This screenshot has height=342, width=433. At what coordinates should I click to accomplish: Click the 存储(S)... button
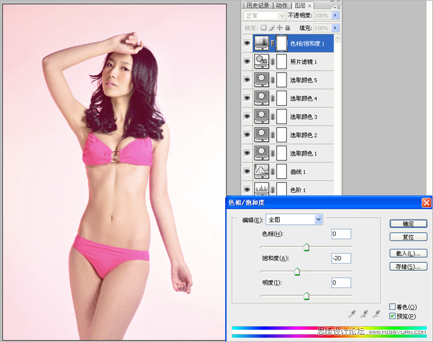pos(408,266)
